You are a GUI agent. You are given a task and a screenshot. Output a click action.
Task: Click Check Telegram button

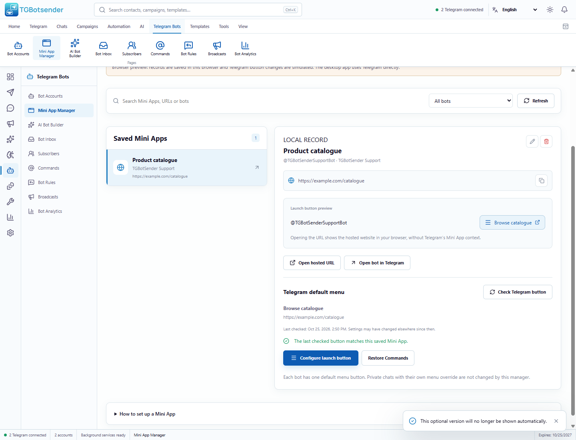(x=518, y=292)
